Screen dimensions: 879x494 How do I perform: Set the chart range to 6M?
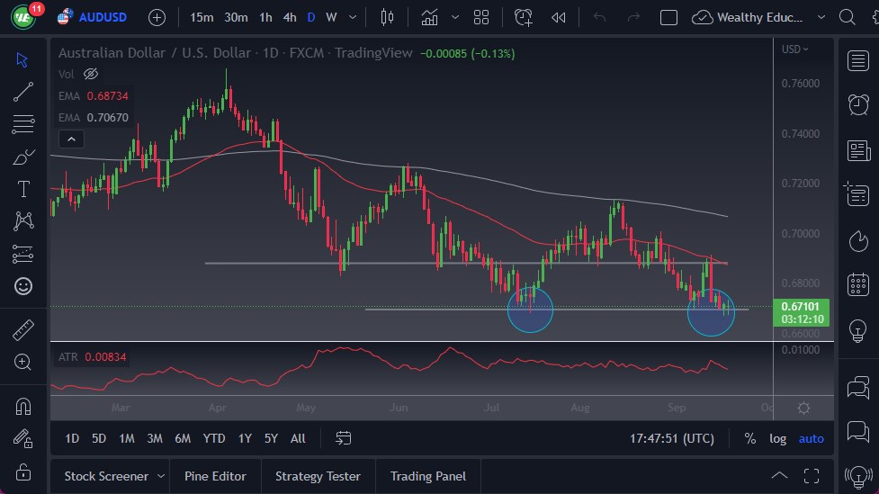pos(183,438)
